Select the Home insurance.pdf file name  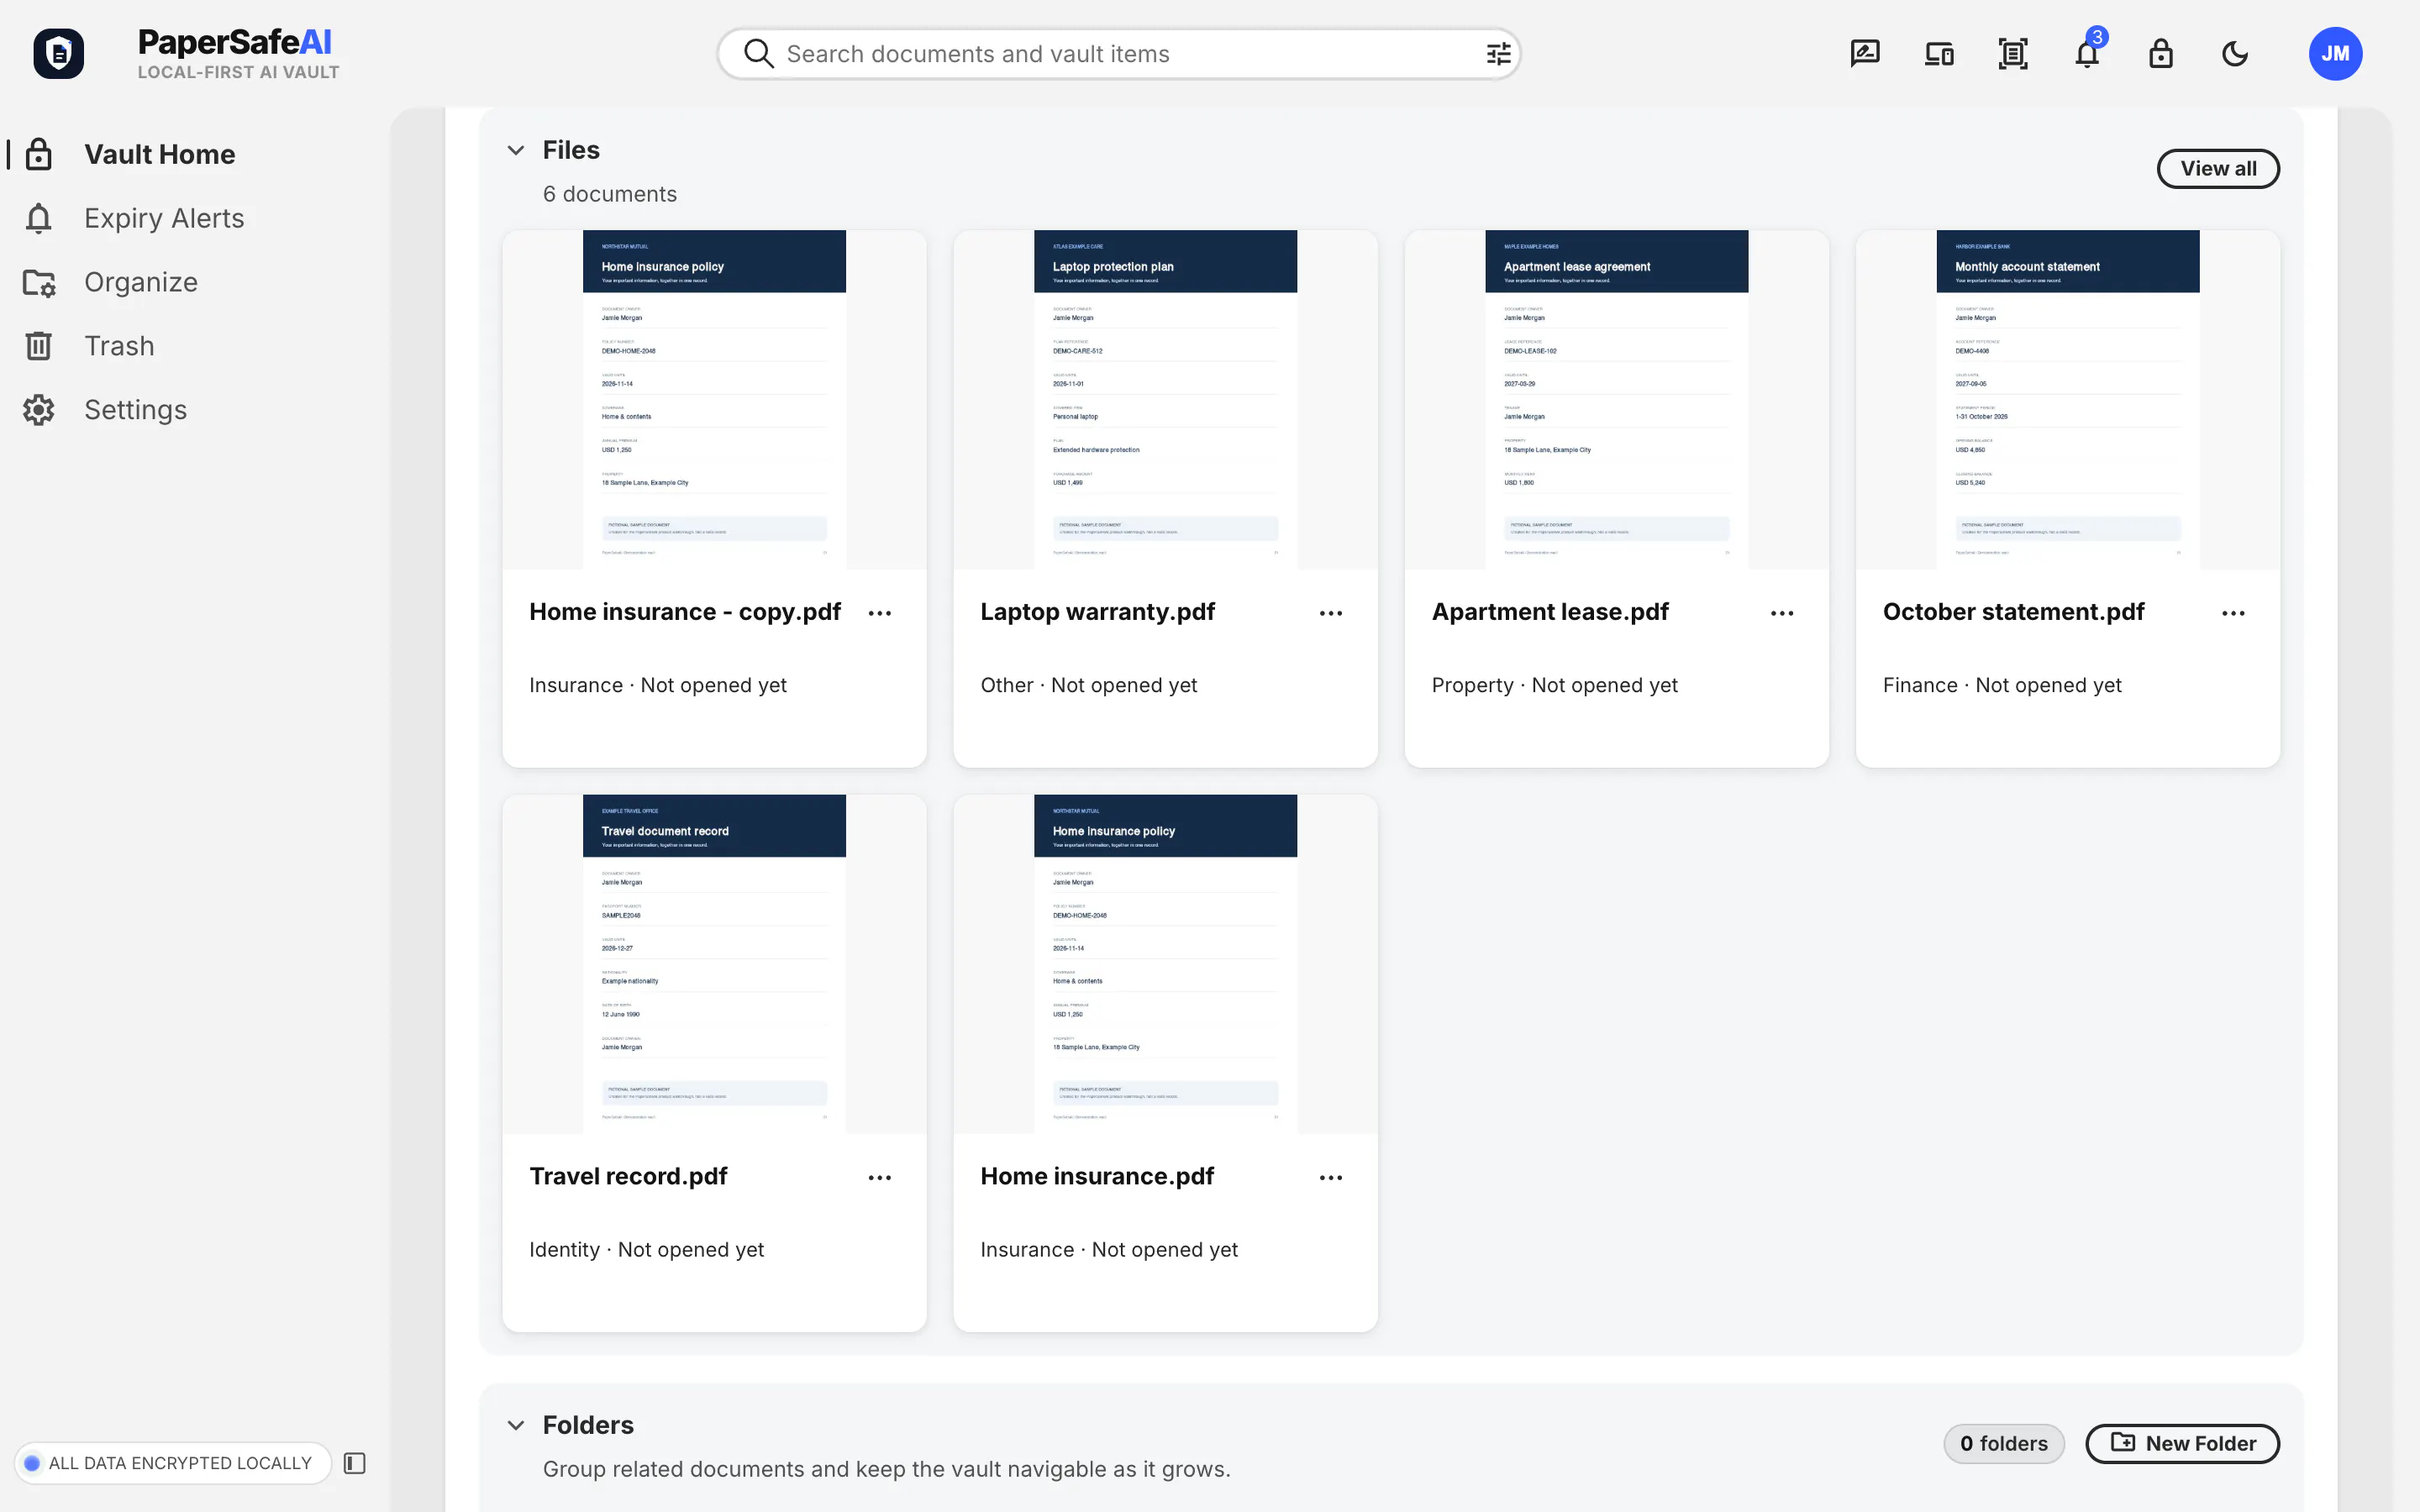1097,1176
